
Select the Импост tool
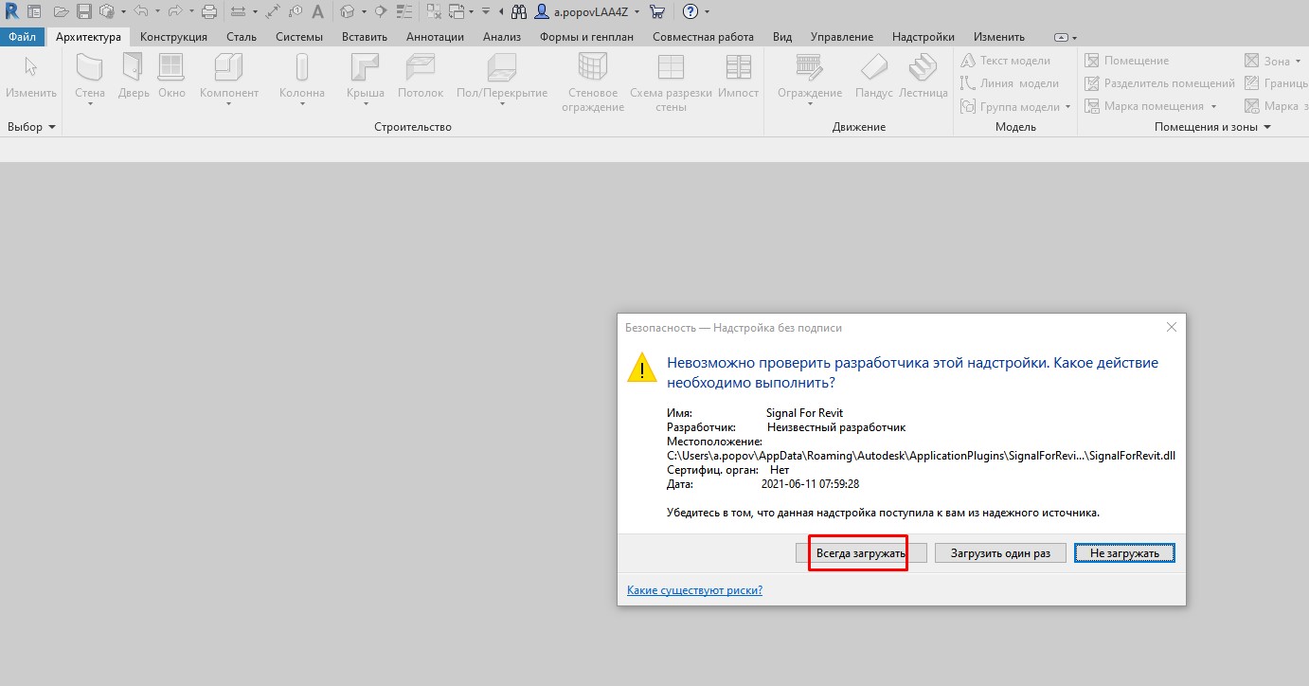coord(739,76)
